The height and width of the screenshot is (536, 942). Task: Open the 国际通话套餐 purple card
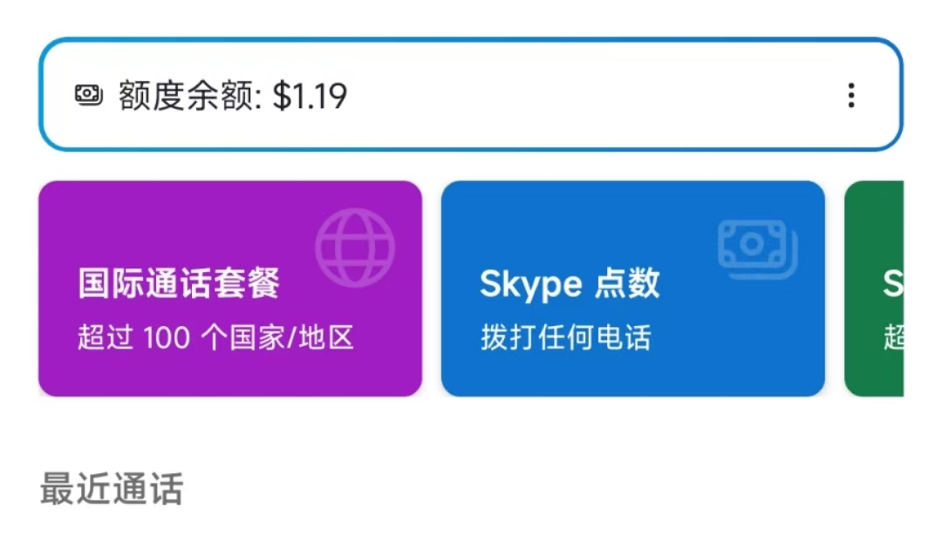pos(230,288)
